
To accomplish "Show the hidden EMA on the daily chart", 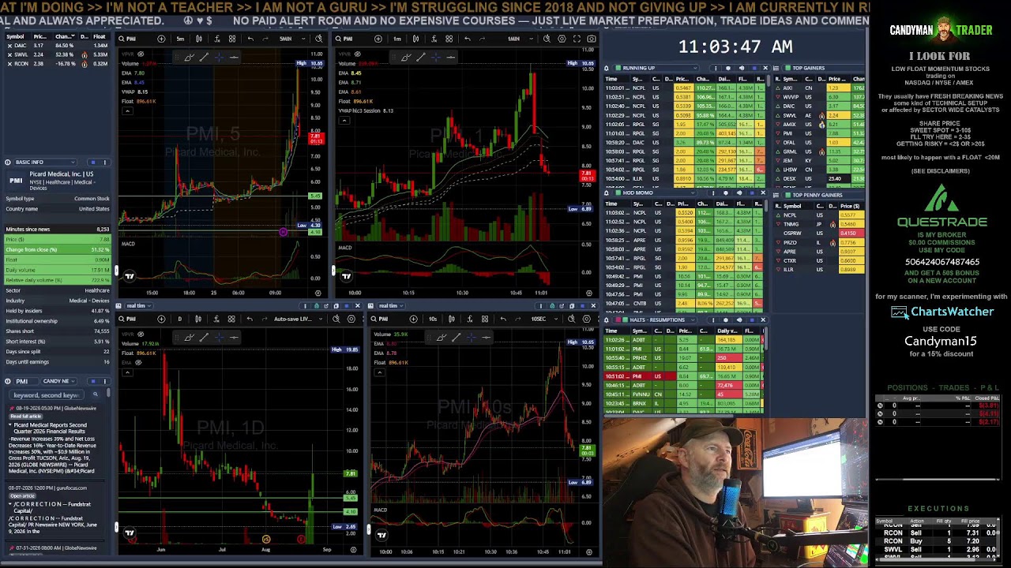I will pos(138,362).
